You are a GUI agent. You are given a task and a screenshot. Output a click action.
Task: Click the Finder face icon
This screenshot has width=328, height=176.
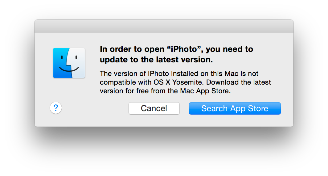click(69, 63)
